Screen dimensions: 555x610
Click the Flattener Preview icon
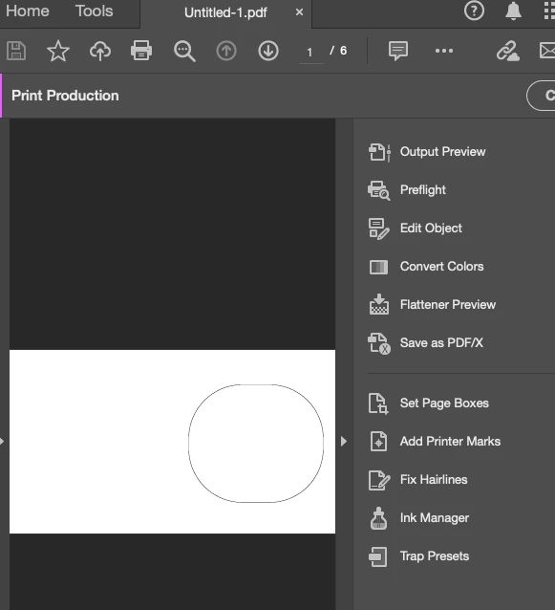(379, 304)
